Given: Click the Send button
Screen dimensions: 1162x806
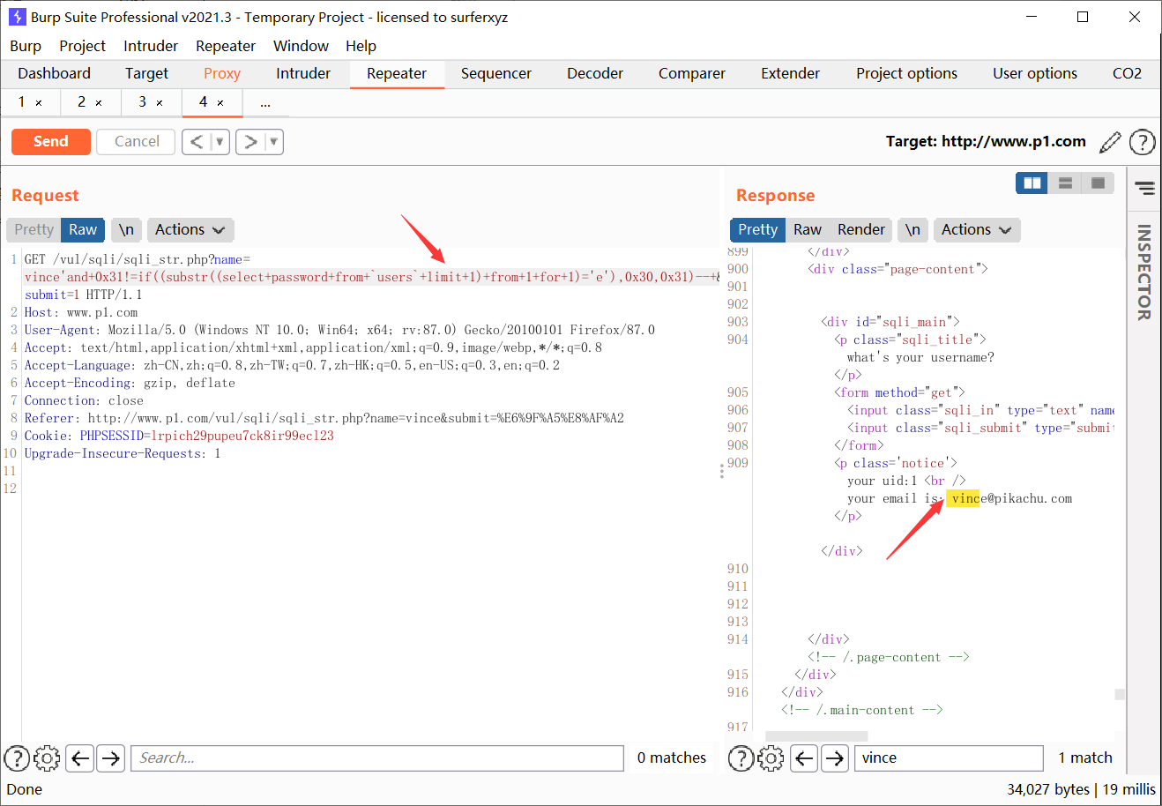Looking at the screenshot, I should pos(51,142).
